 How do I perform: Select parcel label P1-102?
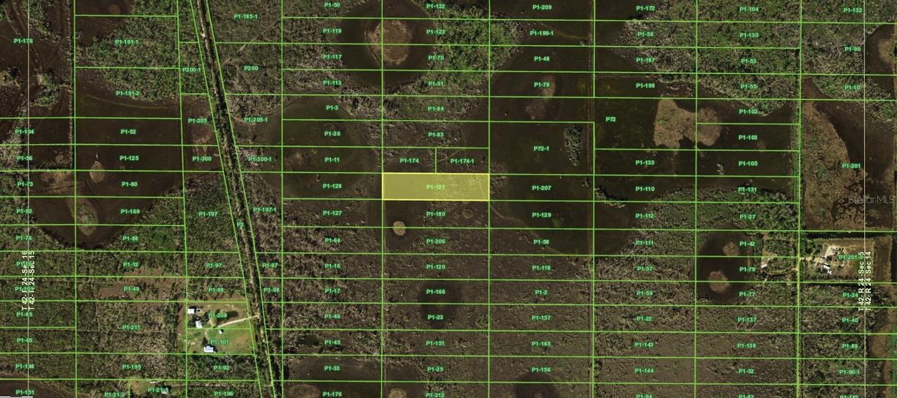coord(748,112)
